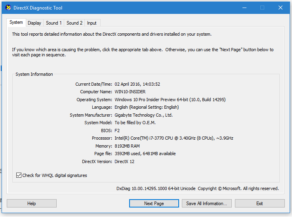Click the Exit button
This screenshot has width=292, height=219.
click(x=260, y=204)
